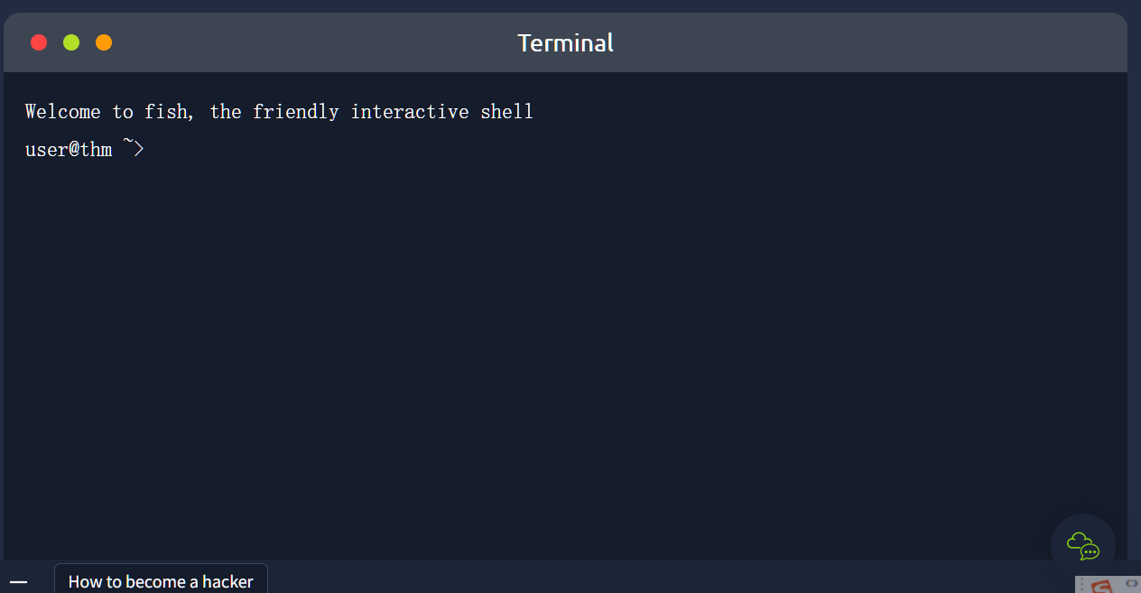Screen dimensions: 1141x593
Task: Click the word "shell" ending the welcome line
Action: click(x=506, y=112)
